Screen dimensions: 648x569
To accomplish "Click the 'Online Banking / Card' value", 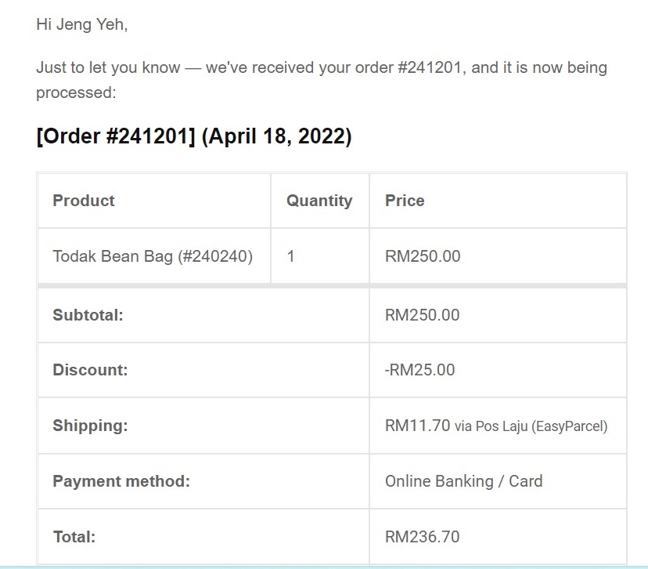I will pyautogui.click(x=463, y=481).
